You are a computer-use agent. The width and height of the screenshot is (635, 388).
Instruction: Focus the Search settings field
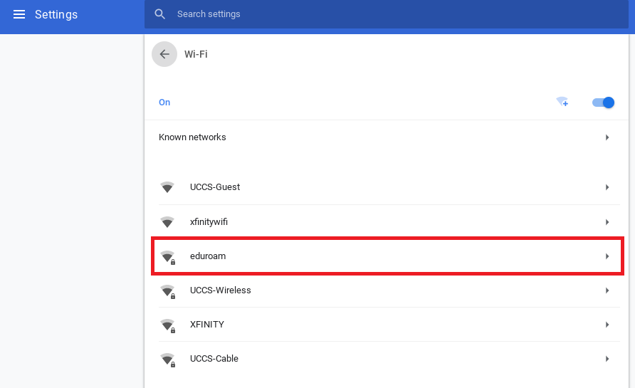(387, 14)
